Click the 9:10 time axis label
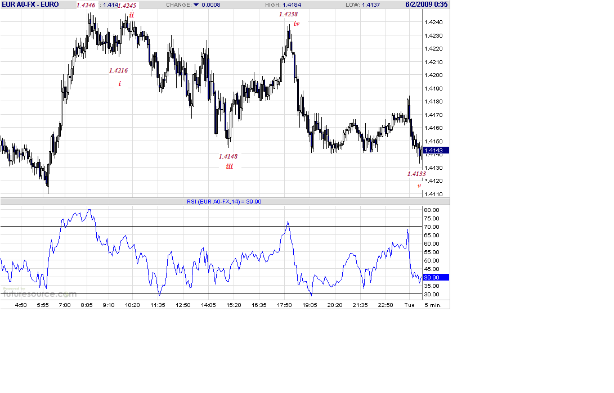This screenshot has width=614, height=393. coord(109,305)
